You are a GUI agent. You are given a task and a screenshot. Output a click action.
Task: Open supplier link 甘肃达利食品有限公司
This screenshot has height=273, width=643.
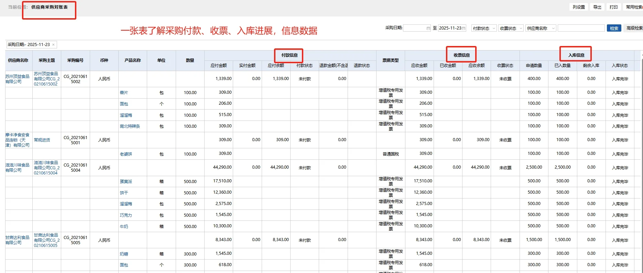(x=18, y=240)
